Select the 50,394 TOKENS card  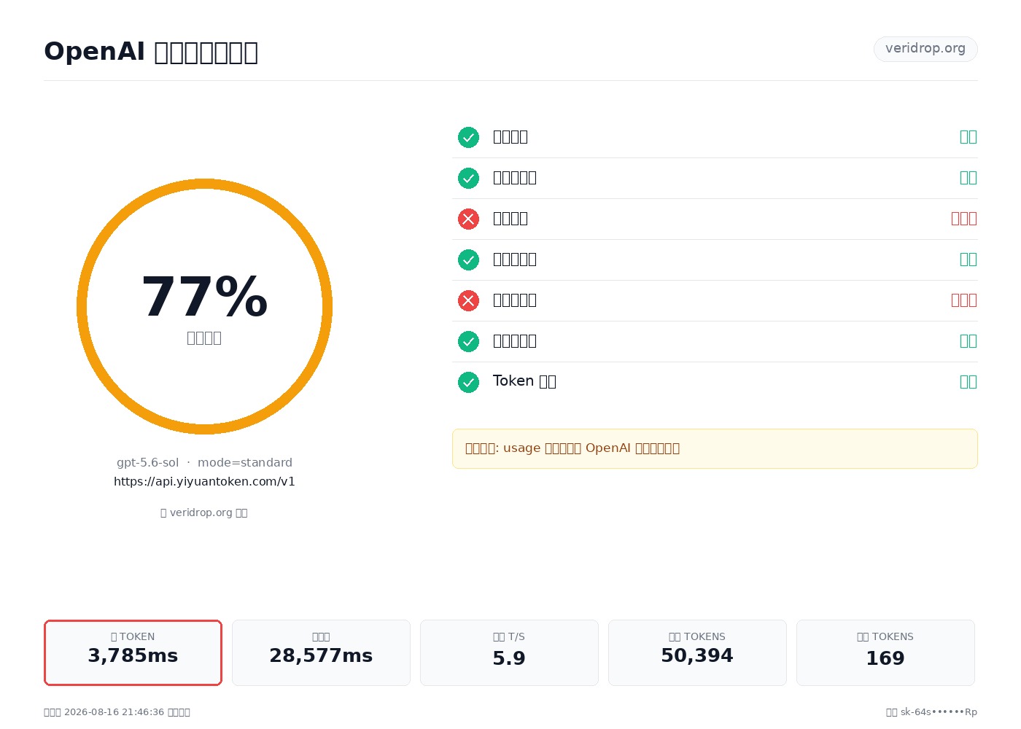coord(697,652)
